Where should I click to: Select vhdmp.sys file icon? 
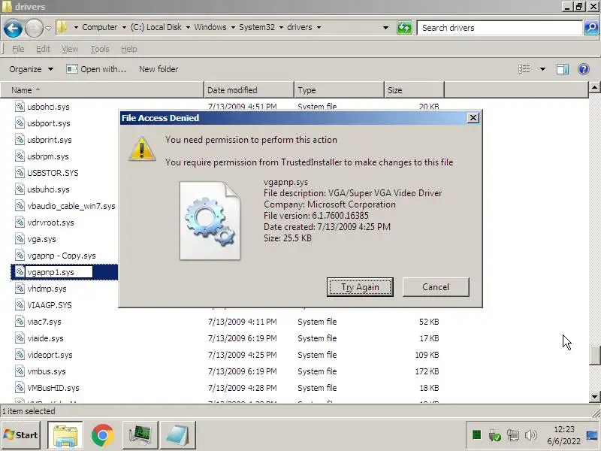(20, 288)
